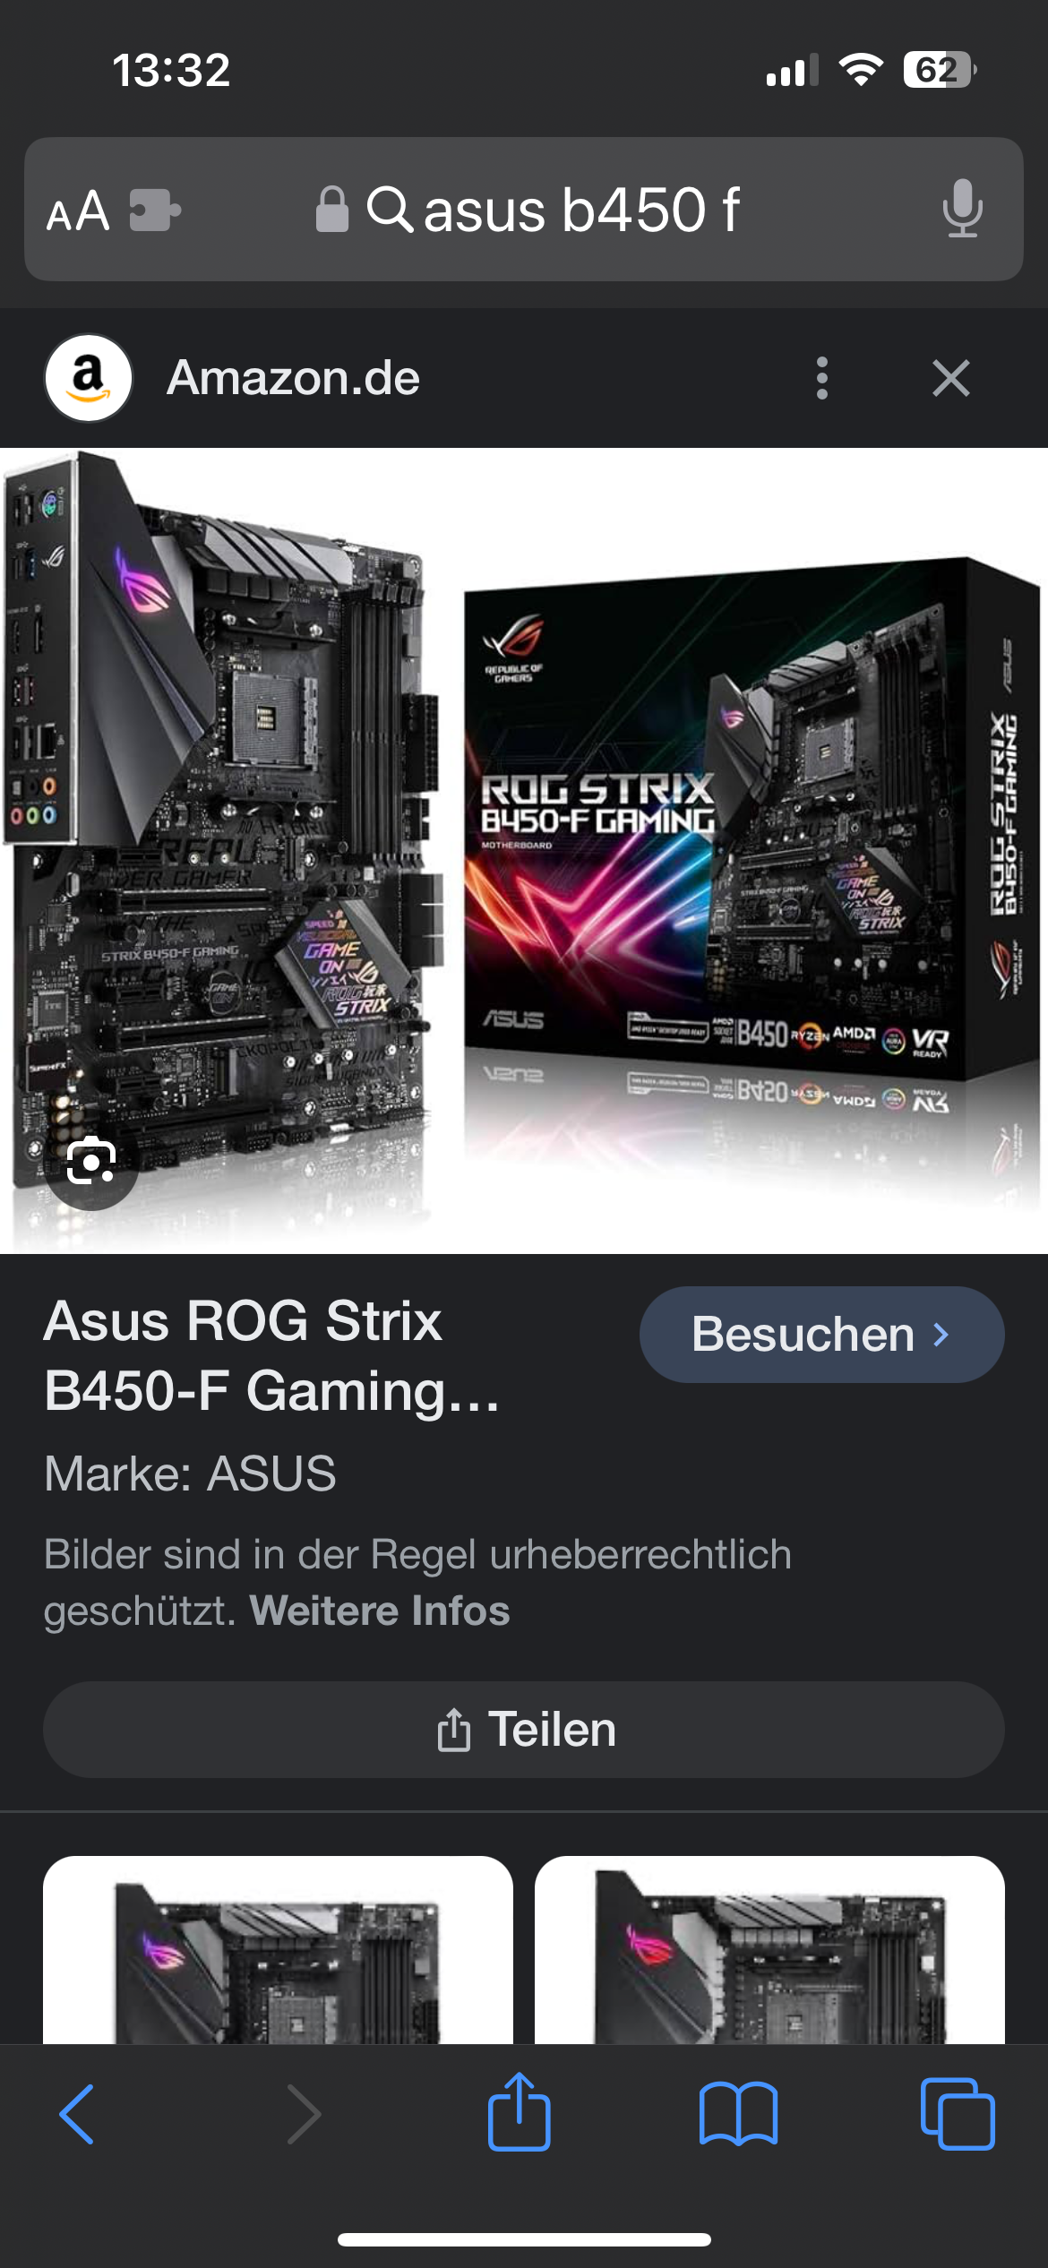Open the three-dot options menu
The height and width of the screenshot is (2268, 1048).
822,378
